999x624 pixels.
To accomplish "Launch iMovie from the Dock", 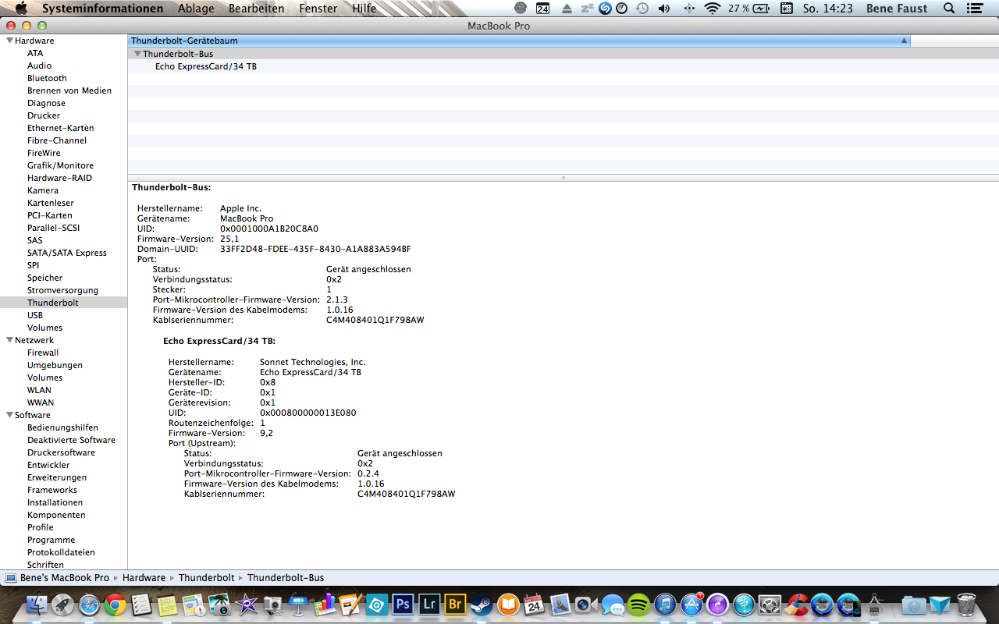I will tap(246, 604).
